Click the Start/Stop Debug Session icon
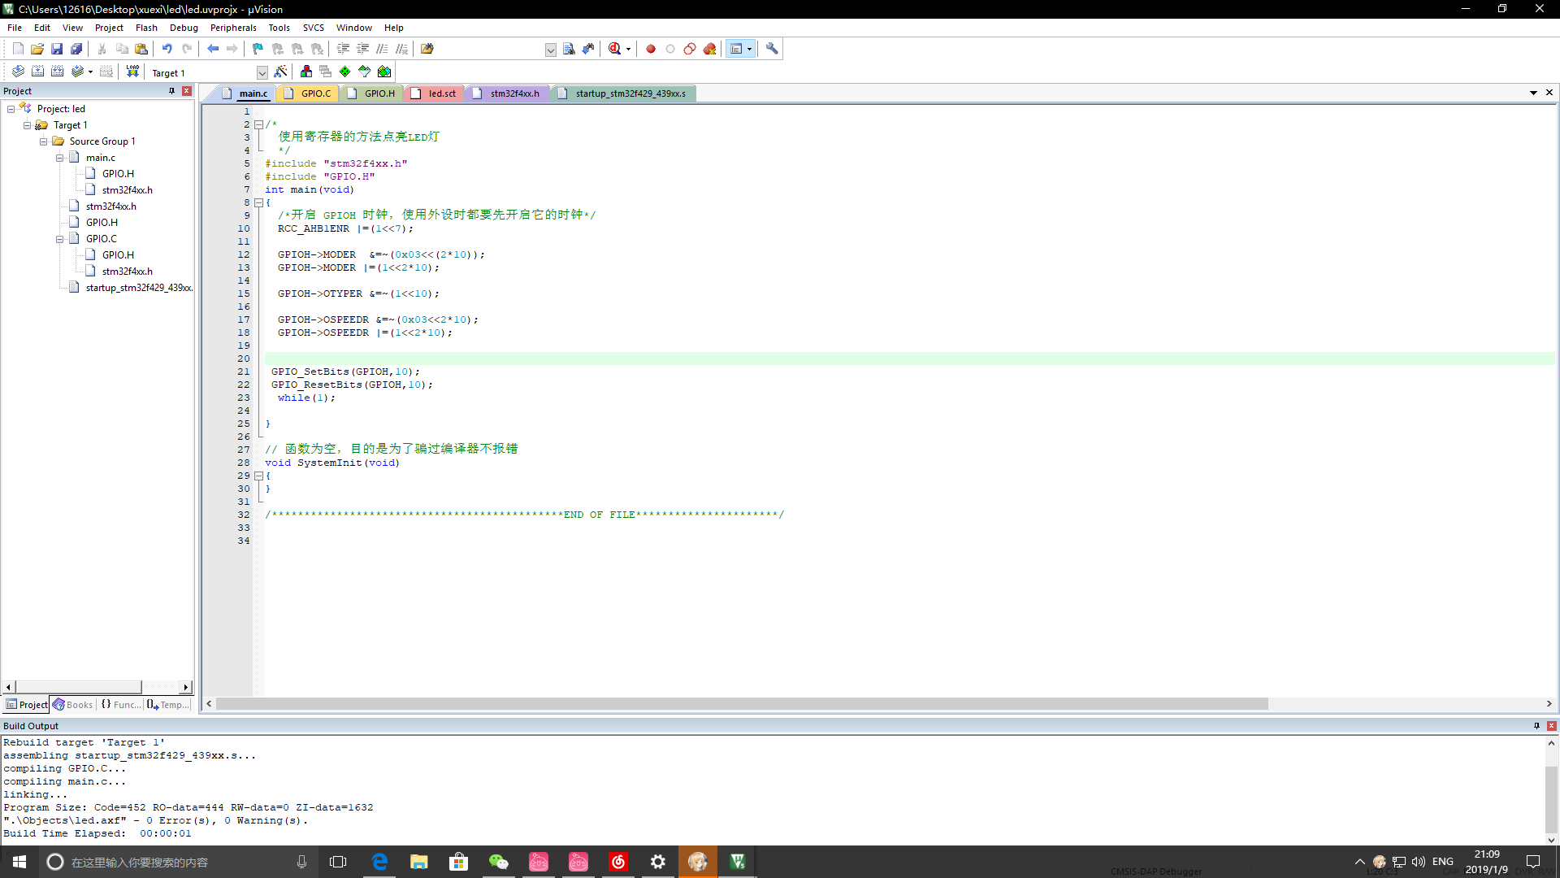The height and width of the screenshot is (878, 1560). (615, 49)
